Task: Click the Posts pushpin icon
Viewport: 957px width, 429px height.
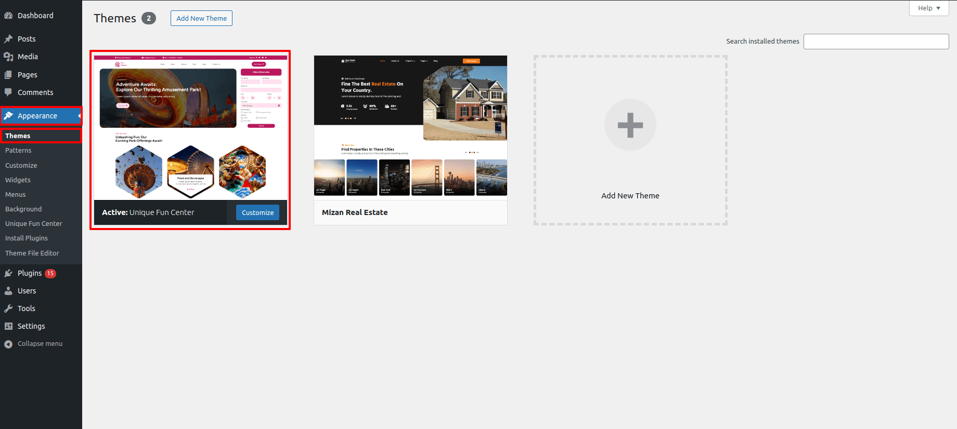Action: [8, 39]
